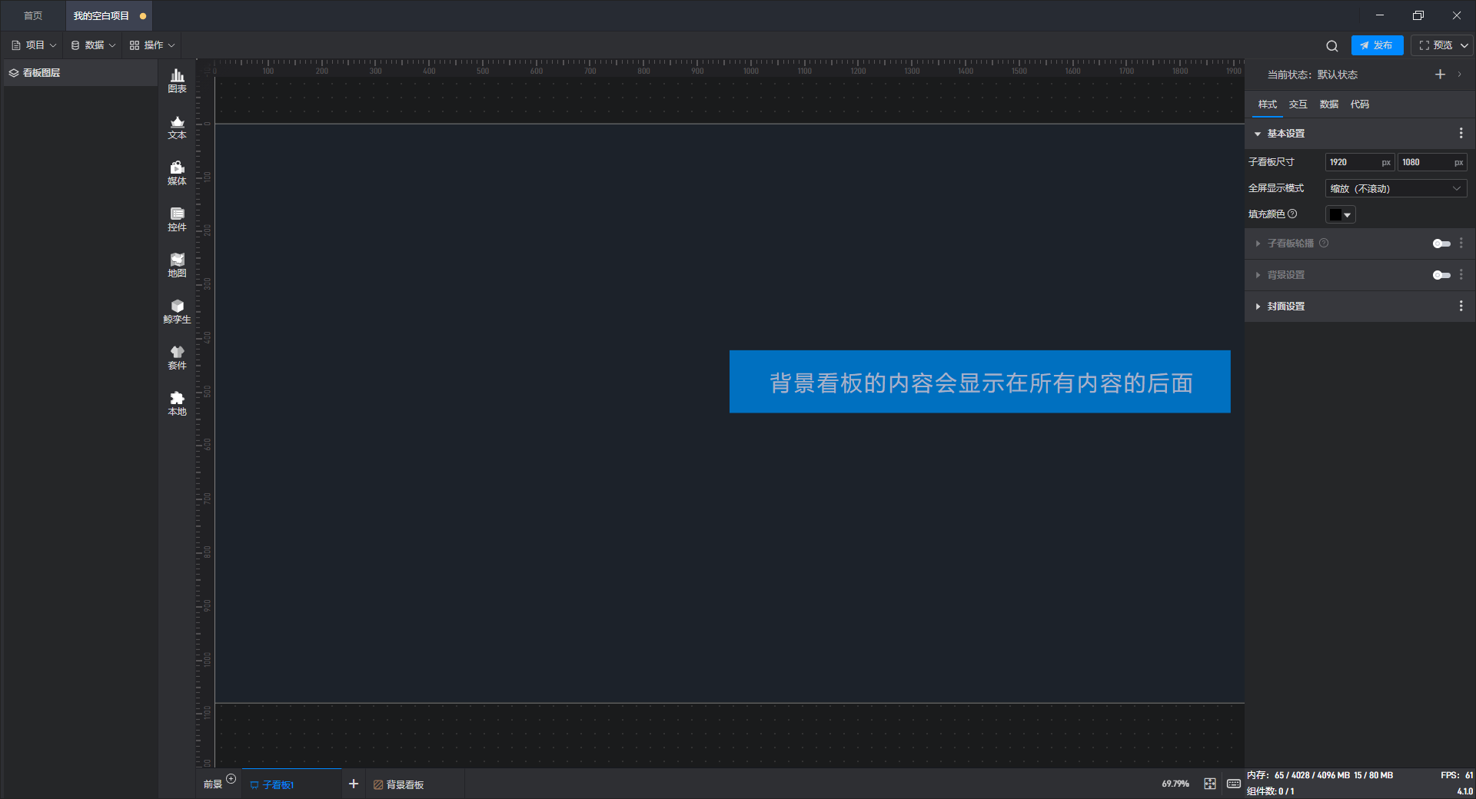Open the 文本 text components icon
The image size is (1476, 799).
point(177,127)
